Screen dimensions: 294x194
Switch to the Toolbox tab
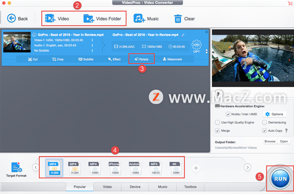pos(190,187)
